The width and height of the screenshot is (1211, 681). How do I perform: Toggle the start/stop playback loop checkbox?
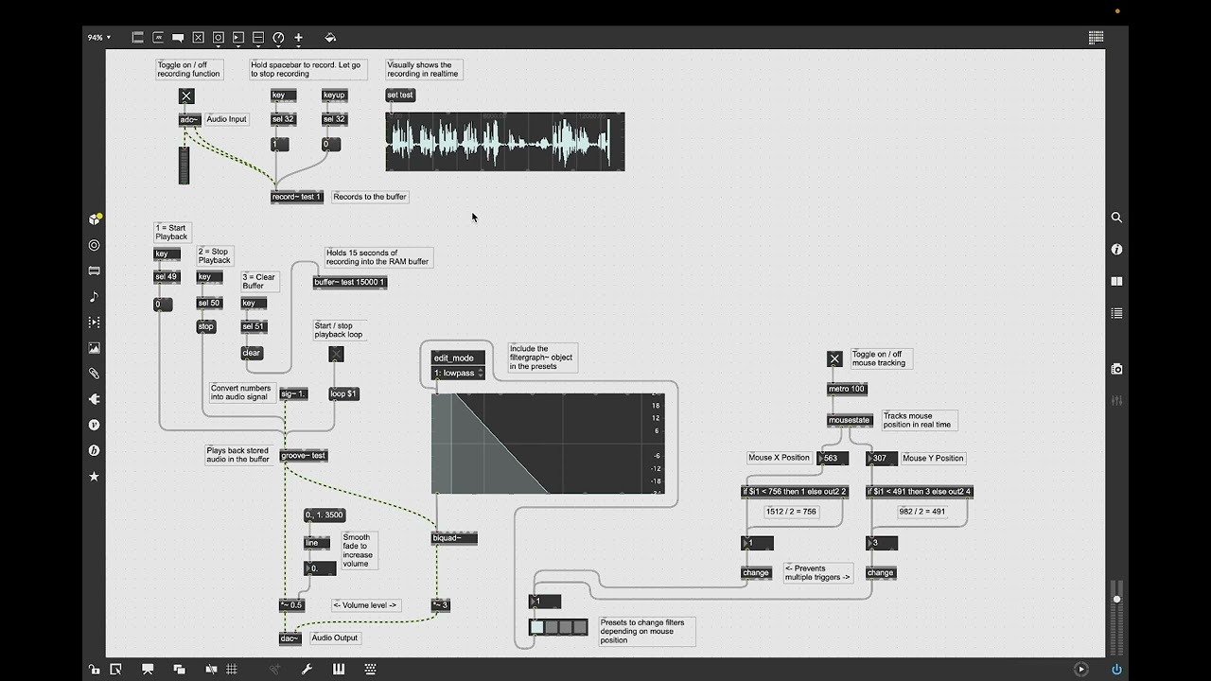point(336,354)
